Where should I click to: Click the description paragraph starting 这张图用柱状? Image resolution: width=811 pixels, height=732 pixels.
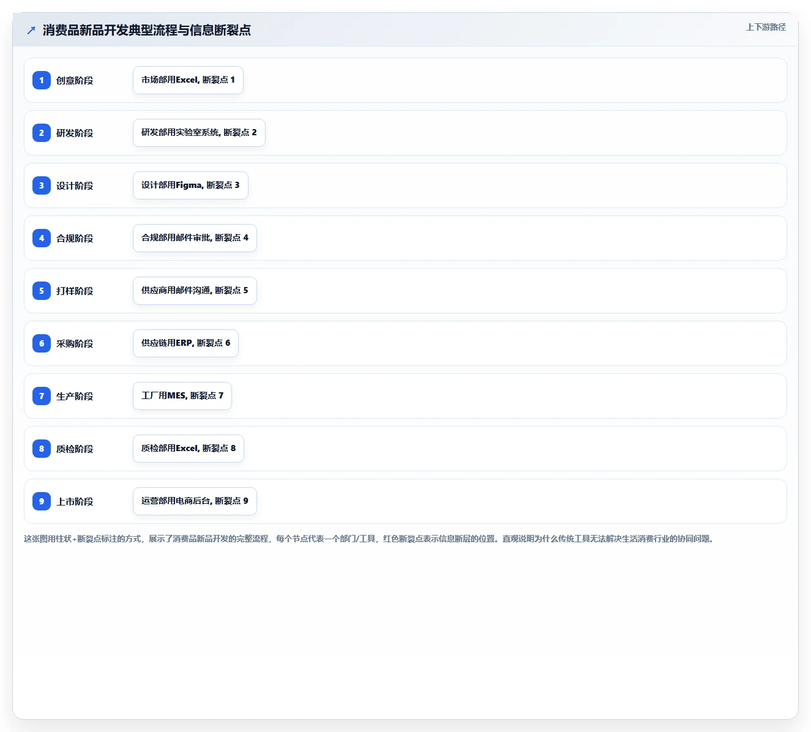coord(369,539)
